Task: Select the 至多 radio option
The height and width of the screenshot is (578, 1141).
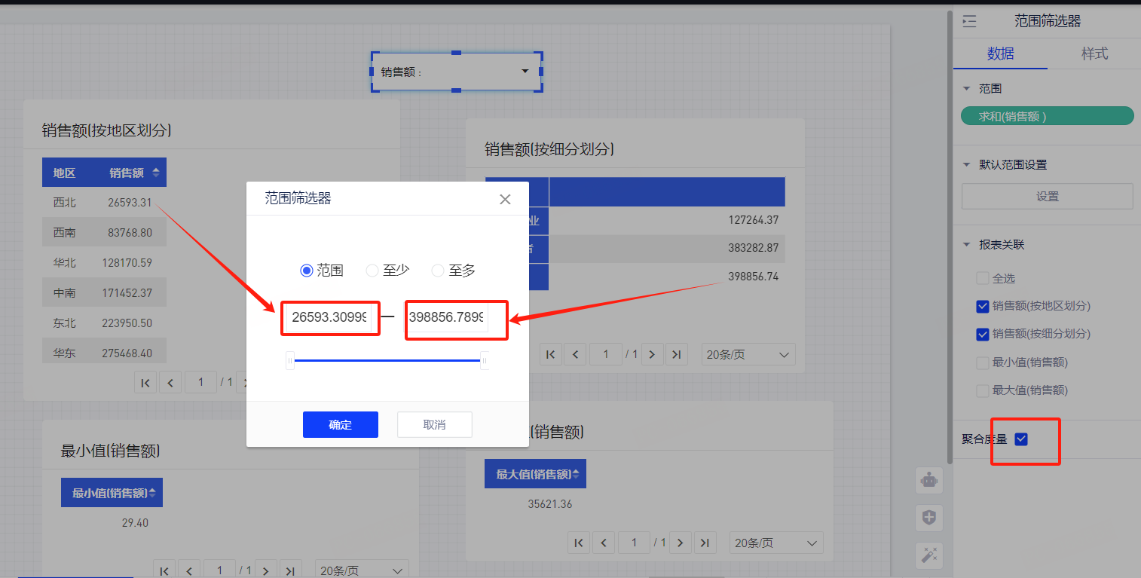Action: point(438,271)
